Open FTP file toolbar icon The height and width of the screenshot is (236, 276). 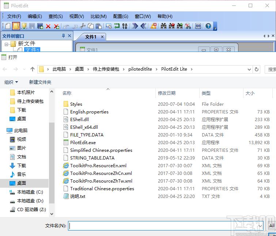tap(24, 26)
